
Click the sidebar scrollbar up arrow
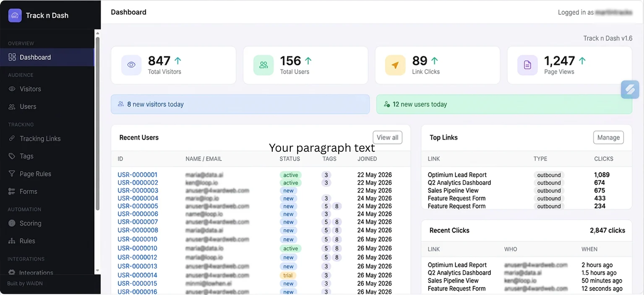tap(98, 33)
